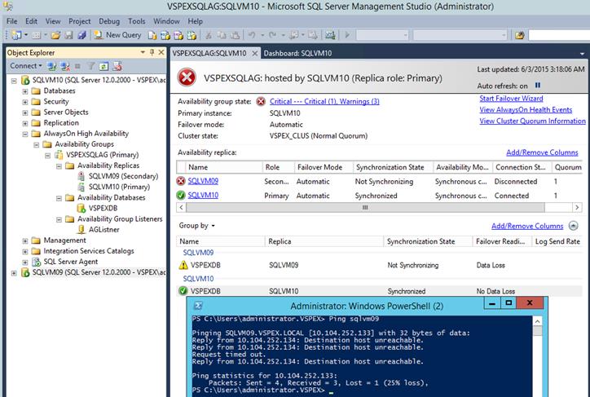Select SQLVM09 (Secondary) replica node
The width and height of the screenshot is (590, 397).
(123, 176)
